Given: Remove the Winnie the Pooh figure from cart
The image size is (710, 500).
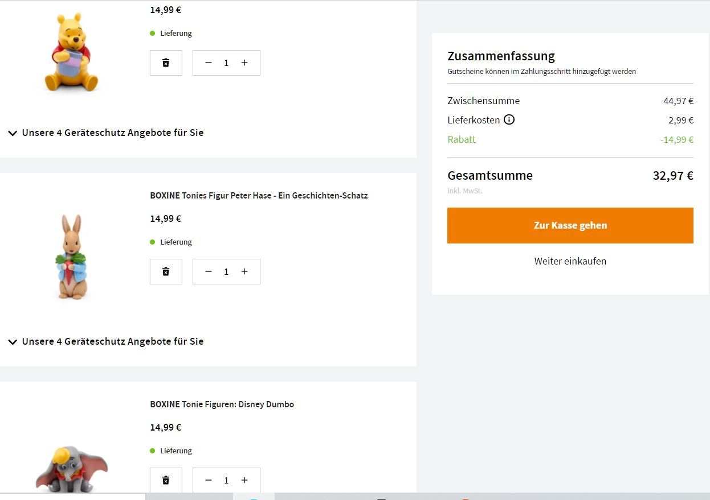Looking at the screenshot, I should [166, 63].
